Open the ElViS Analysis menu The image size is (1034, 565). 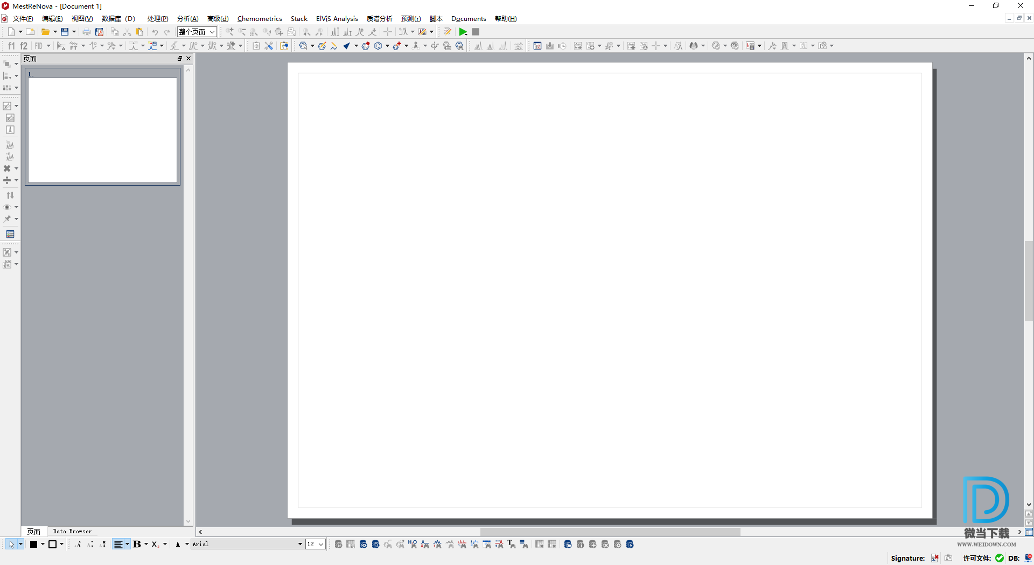point(337,19)
